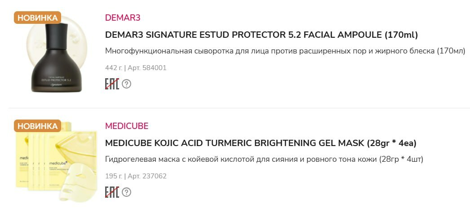Click the Russian description of the facial serum

coord(285,51)
